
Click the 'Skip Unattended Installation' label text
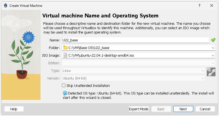[x=88, y=86]
